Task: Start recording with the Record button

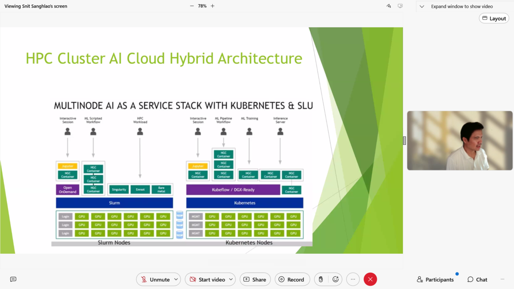Action: [x=292, y=280]
